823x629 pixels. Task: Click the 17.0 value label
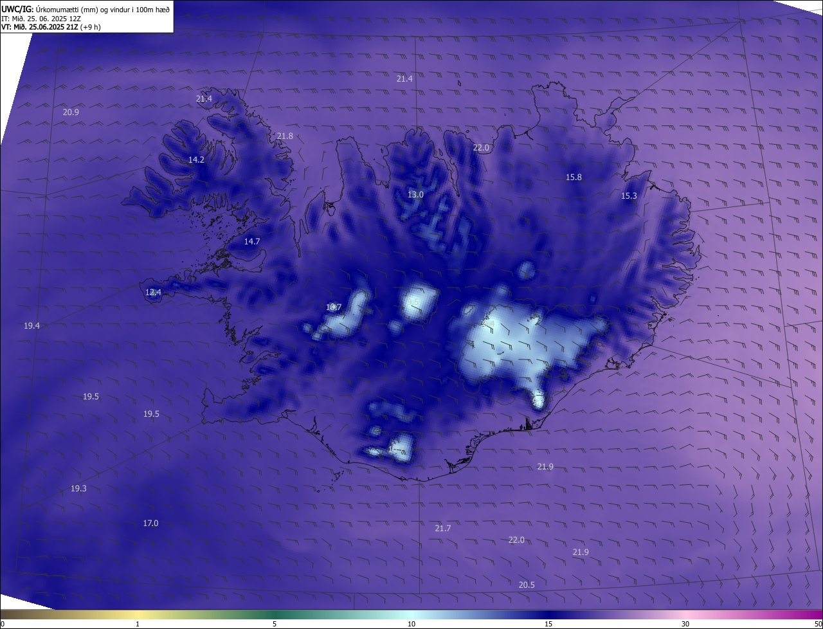click(x=150, y=523)
